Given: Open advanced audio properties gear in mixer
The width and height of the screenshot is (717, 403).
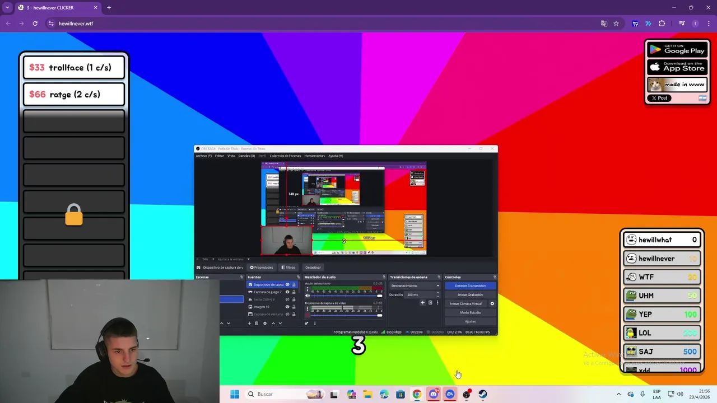Looking at the screenshot, I should (x=306, y=323).
